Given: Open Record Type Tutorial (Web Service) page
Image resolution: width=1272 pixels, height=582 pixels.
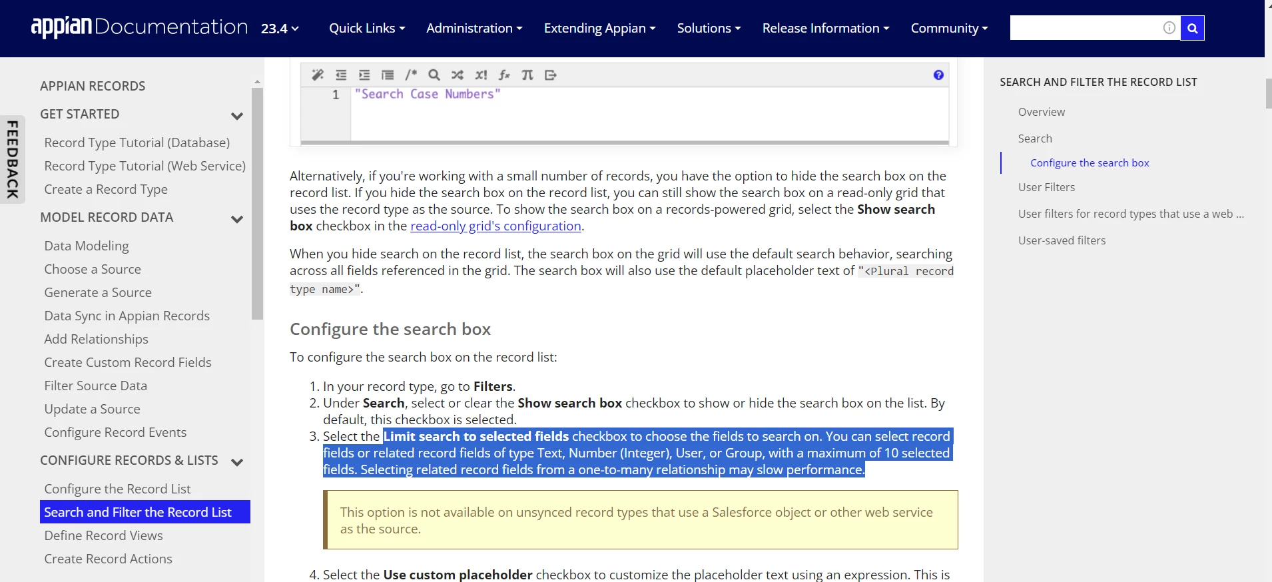Looking at the screenshot, I should pos(145,166).
